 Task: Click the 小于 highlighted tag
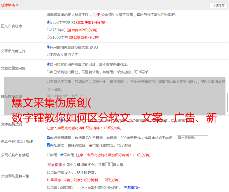coord(97,15)
